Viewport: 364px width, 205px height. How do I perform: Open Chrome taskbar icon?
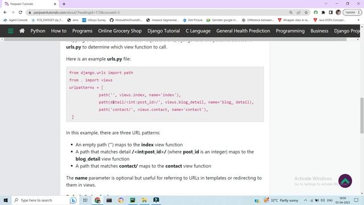[97, 200]
